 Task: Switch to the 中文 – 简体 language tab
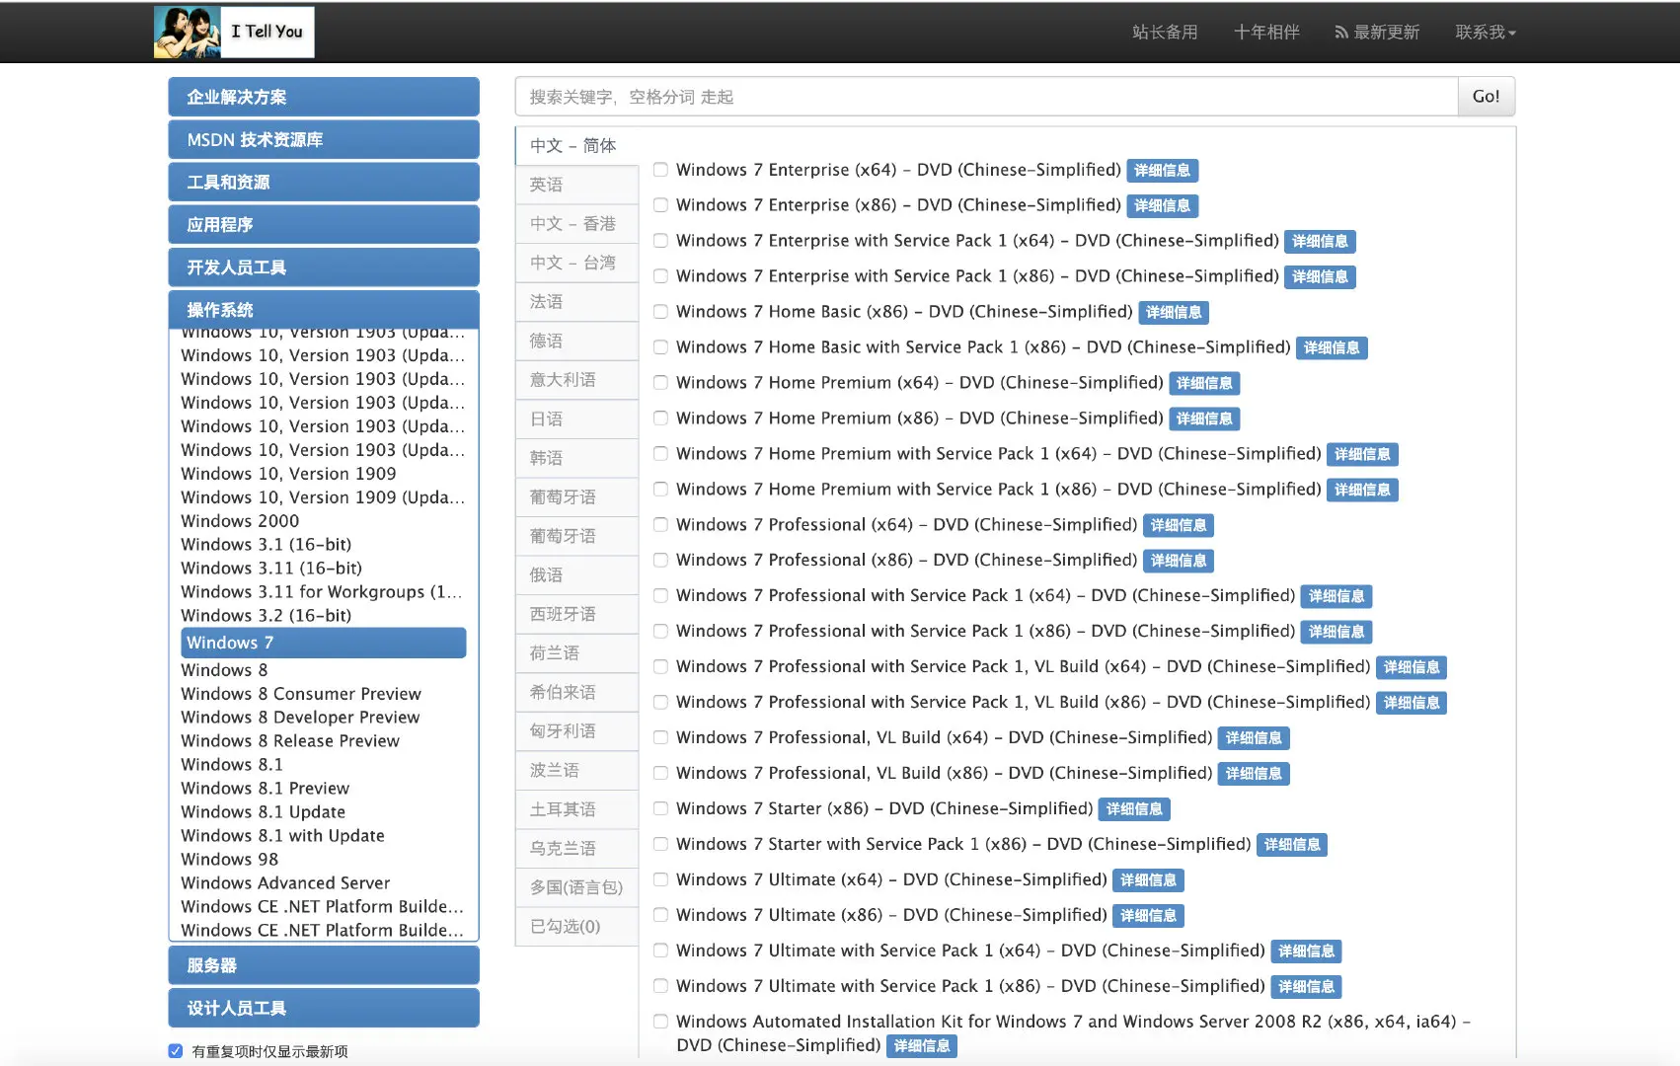[576, 145]
